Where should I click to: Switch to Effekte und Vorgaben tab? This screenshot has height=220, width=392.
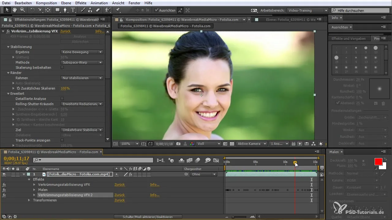349,38
